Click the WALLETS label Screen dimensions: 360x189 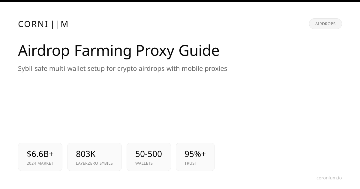144,163
